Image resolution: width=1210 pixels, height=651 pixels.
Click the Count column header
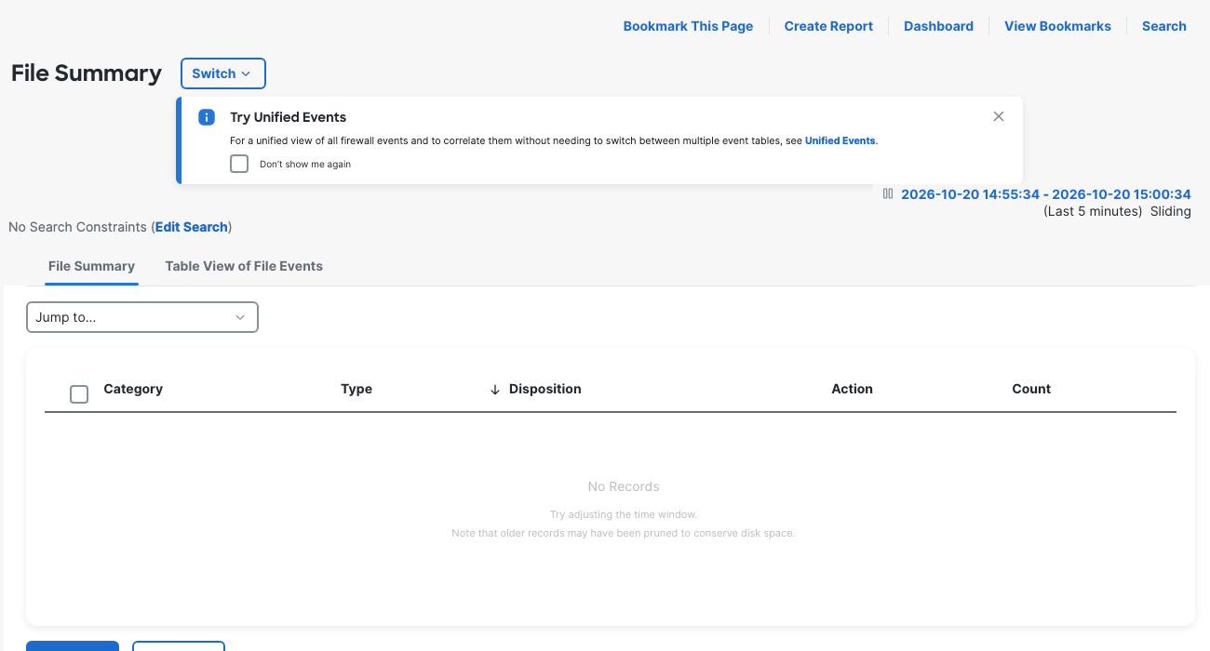click(x=1031, y=389)
